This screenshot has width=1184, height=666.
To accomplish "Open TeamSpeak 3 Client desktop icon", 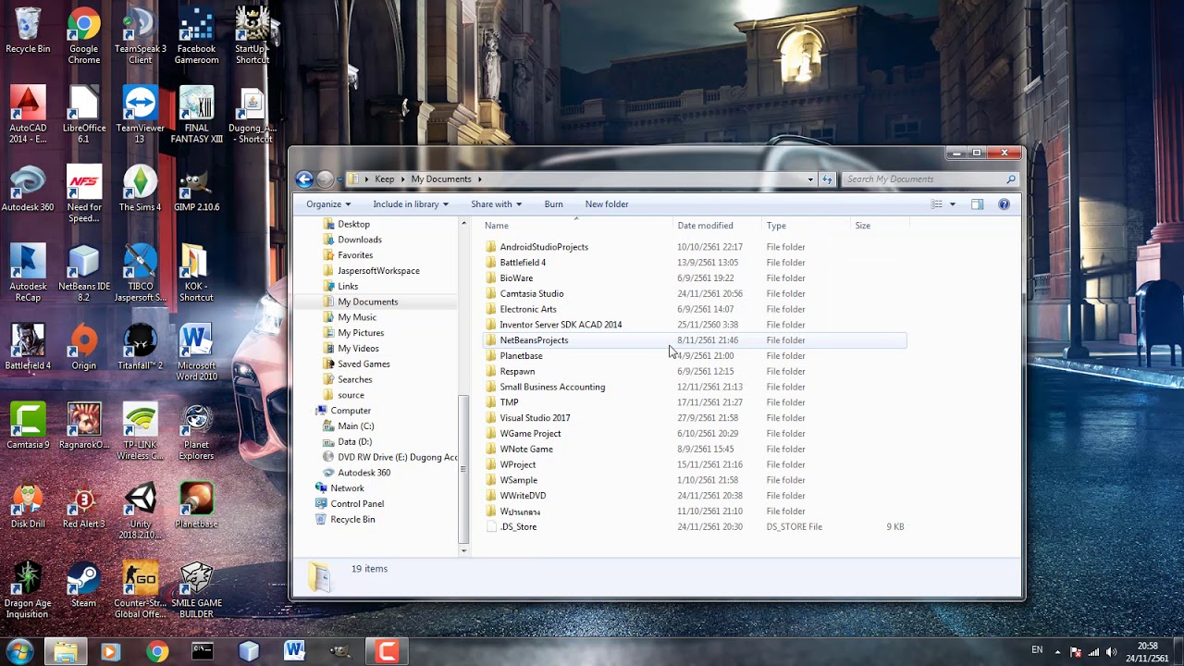I will (140, 37).
